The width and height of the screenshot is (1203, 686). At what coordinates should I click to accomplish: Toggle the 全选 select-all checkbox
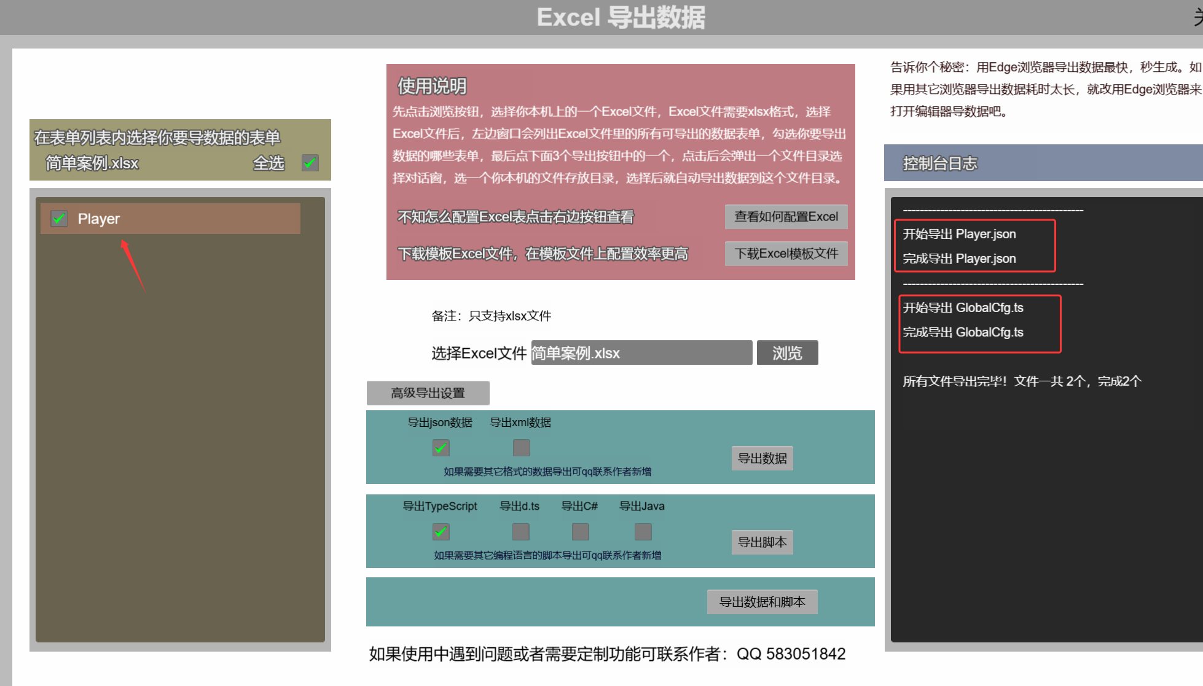(310, 163)
